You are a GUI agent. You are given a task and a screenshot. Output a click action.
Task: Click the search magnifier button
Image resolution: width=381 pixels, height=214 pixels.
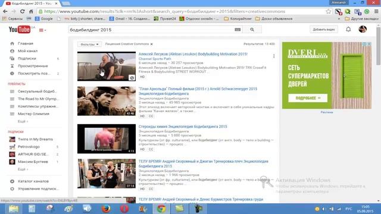[x=252, y=30]
